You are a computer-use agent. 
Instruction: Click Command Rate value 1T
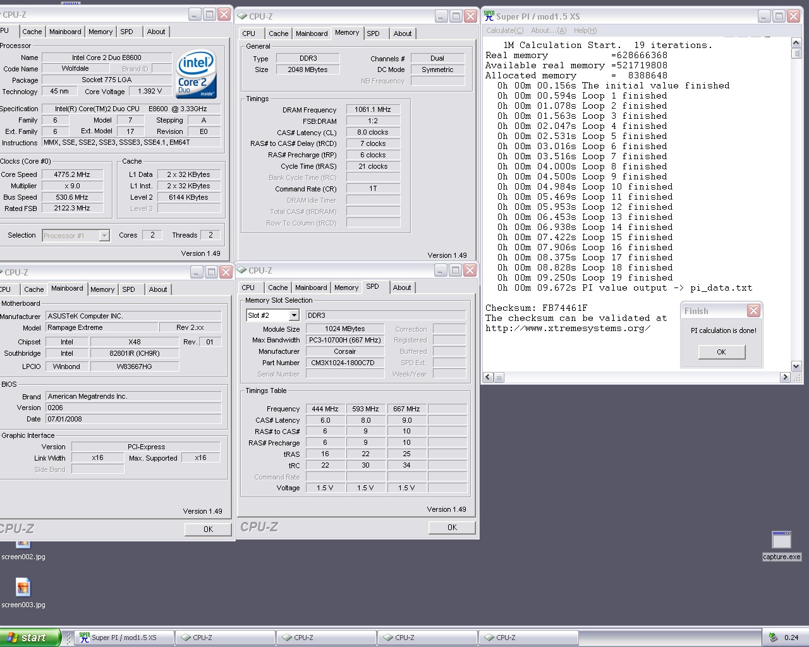point(373,189)
